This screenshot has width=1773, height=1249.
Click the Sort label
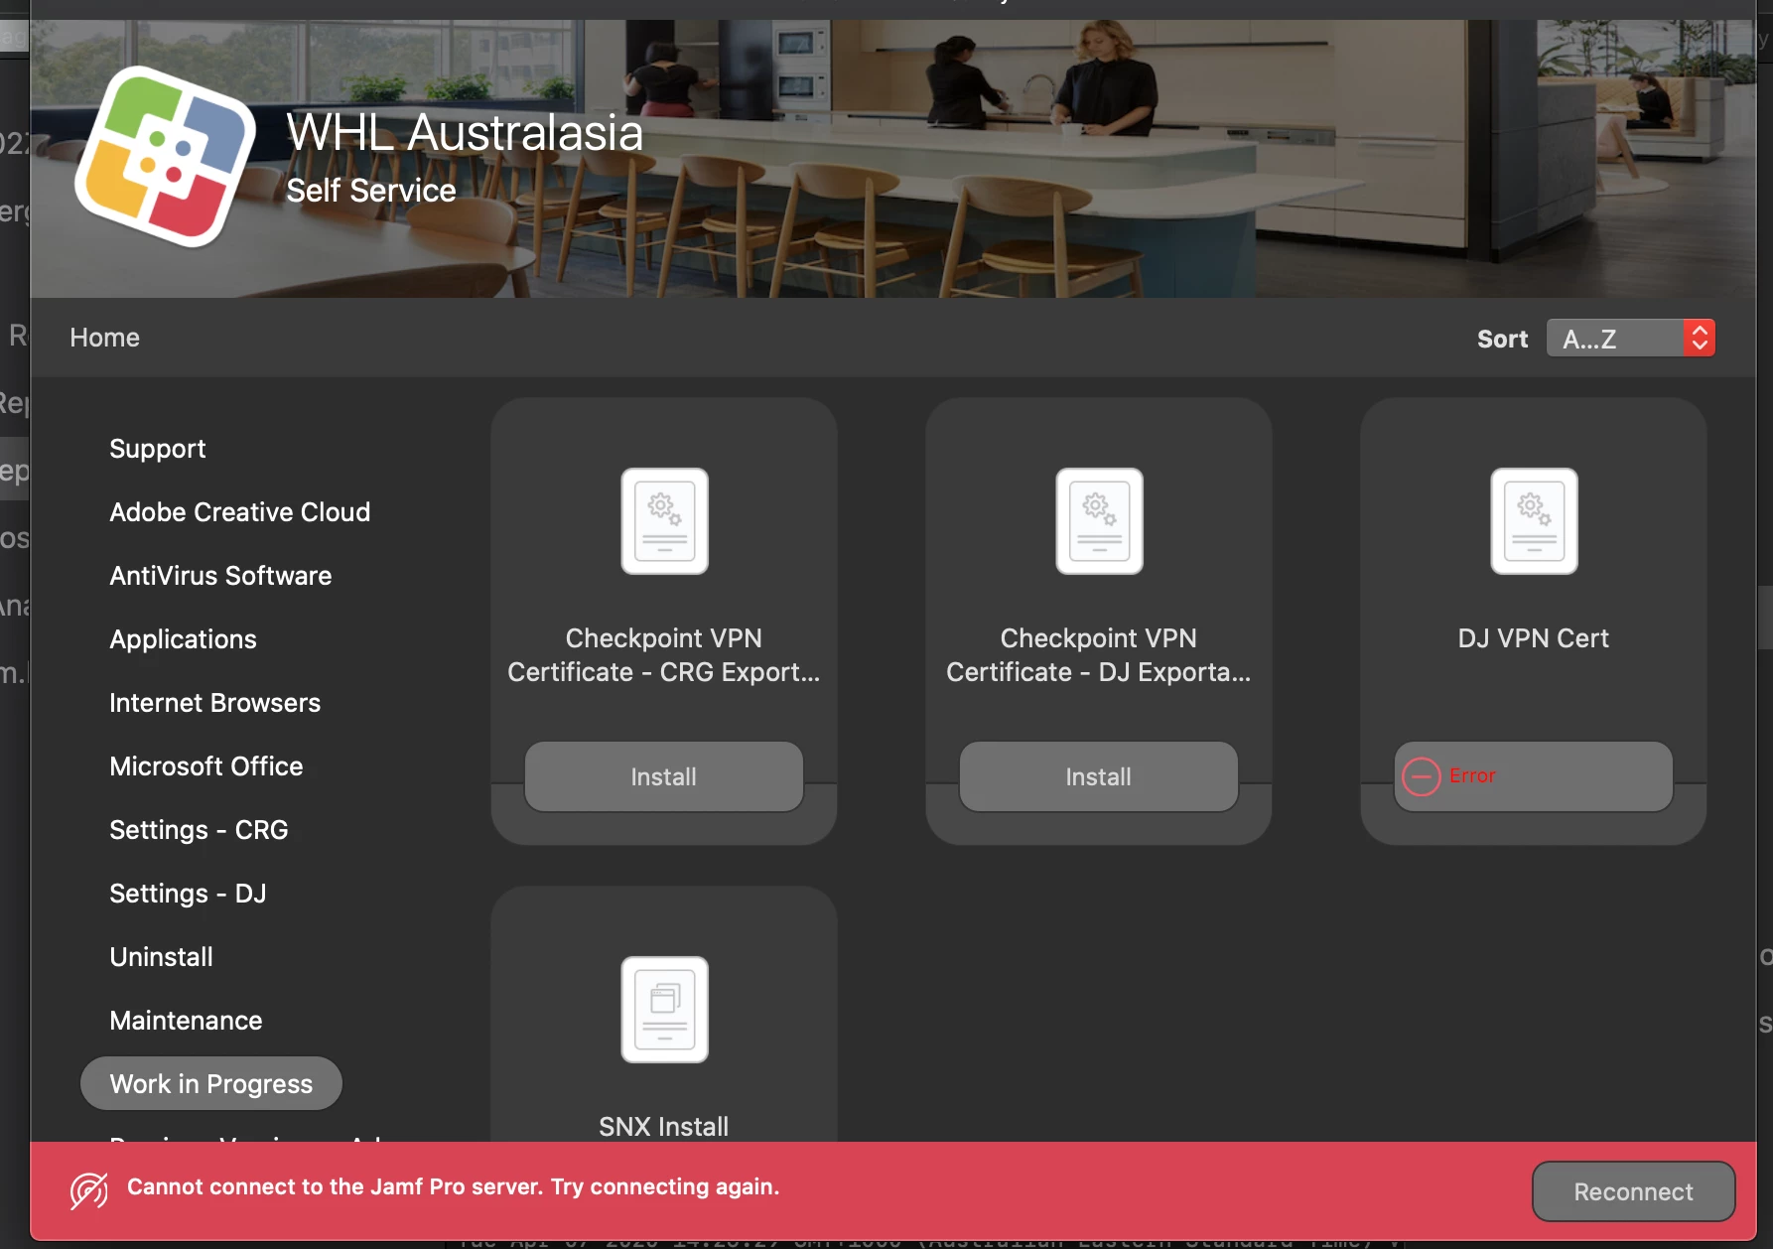(1502, 339)
